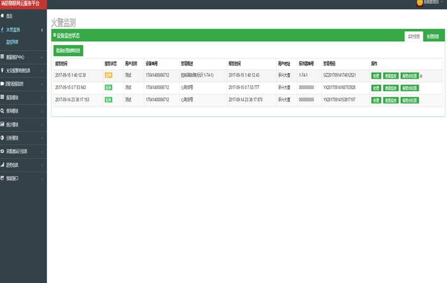Click the 设备监控状态 panel title
Viewport: 447px width, 283px height.
pos(68,35)
